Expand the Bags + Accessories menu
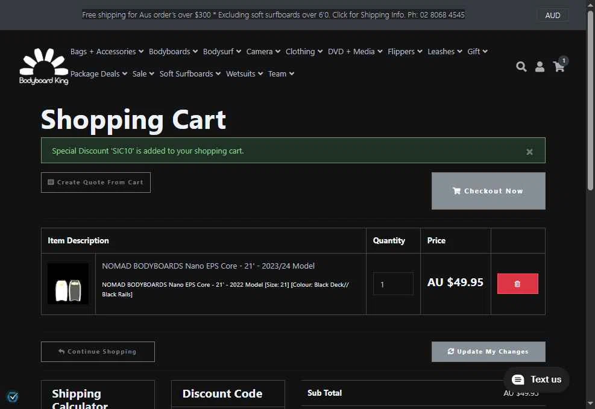 click(107, 52)
